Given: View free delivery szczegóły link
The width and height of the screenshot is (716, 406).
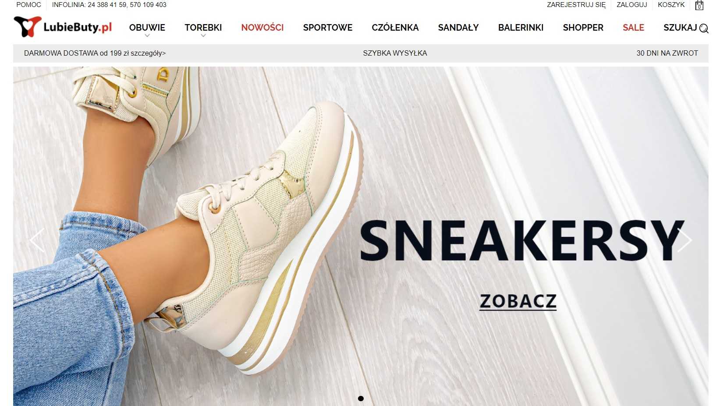Looking at the screenshot, I should tap(148, 53).
